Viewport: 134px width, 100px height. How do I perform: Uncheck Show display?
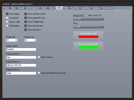(x=7, y=14)
